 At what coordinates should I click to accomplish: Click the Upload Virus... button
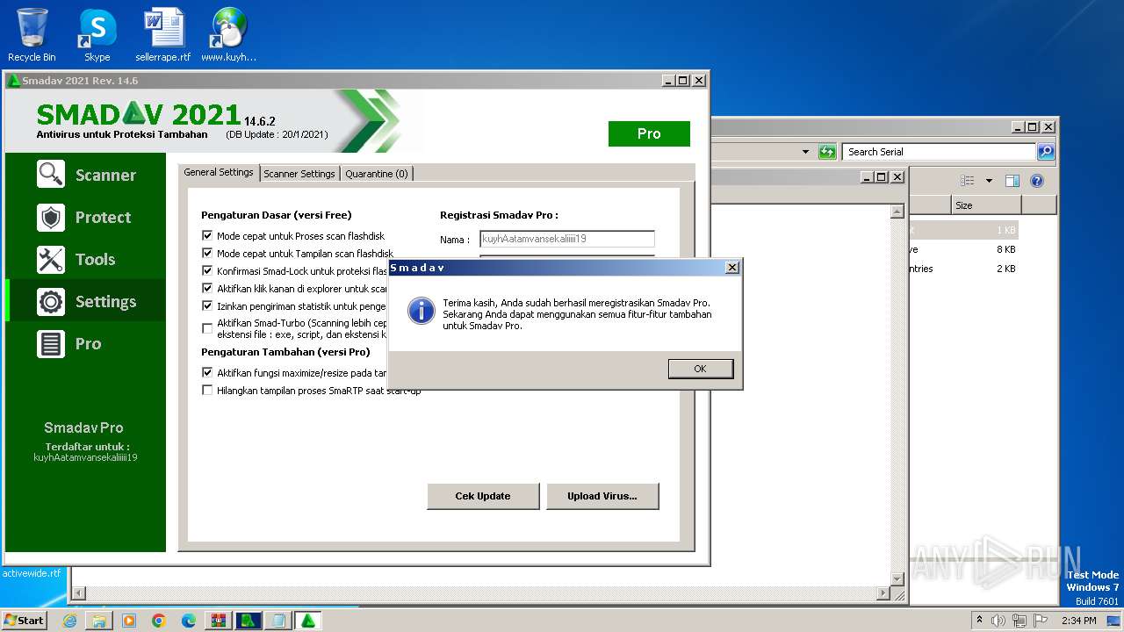(602, 496)
